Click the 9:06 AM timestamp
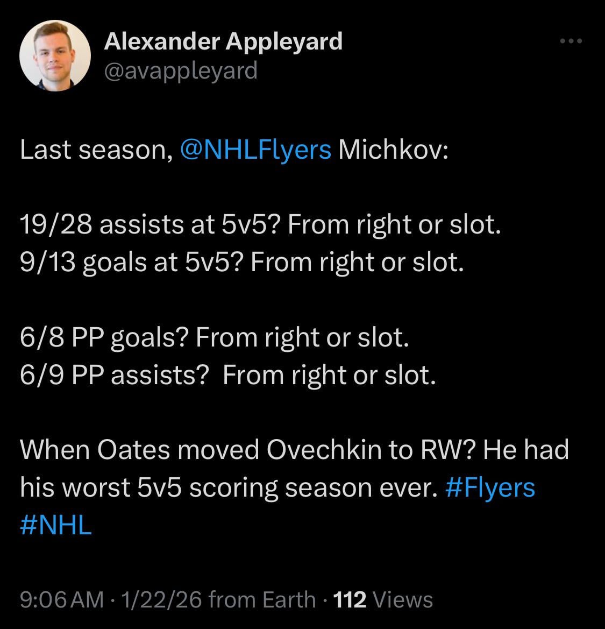 click(x=62, y=599)
